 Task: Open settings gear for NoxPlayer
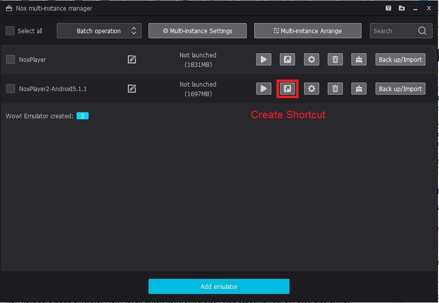coord(311,59)
